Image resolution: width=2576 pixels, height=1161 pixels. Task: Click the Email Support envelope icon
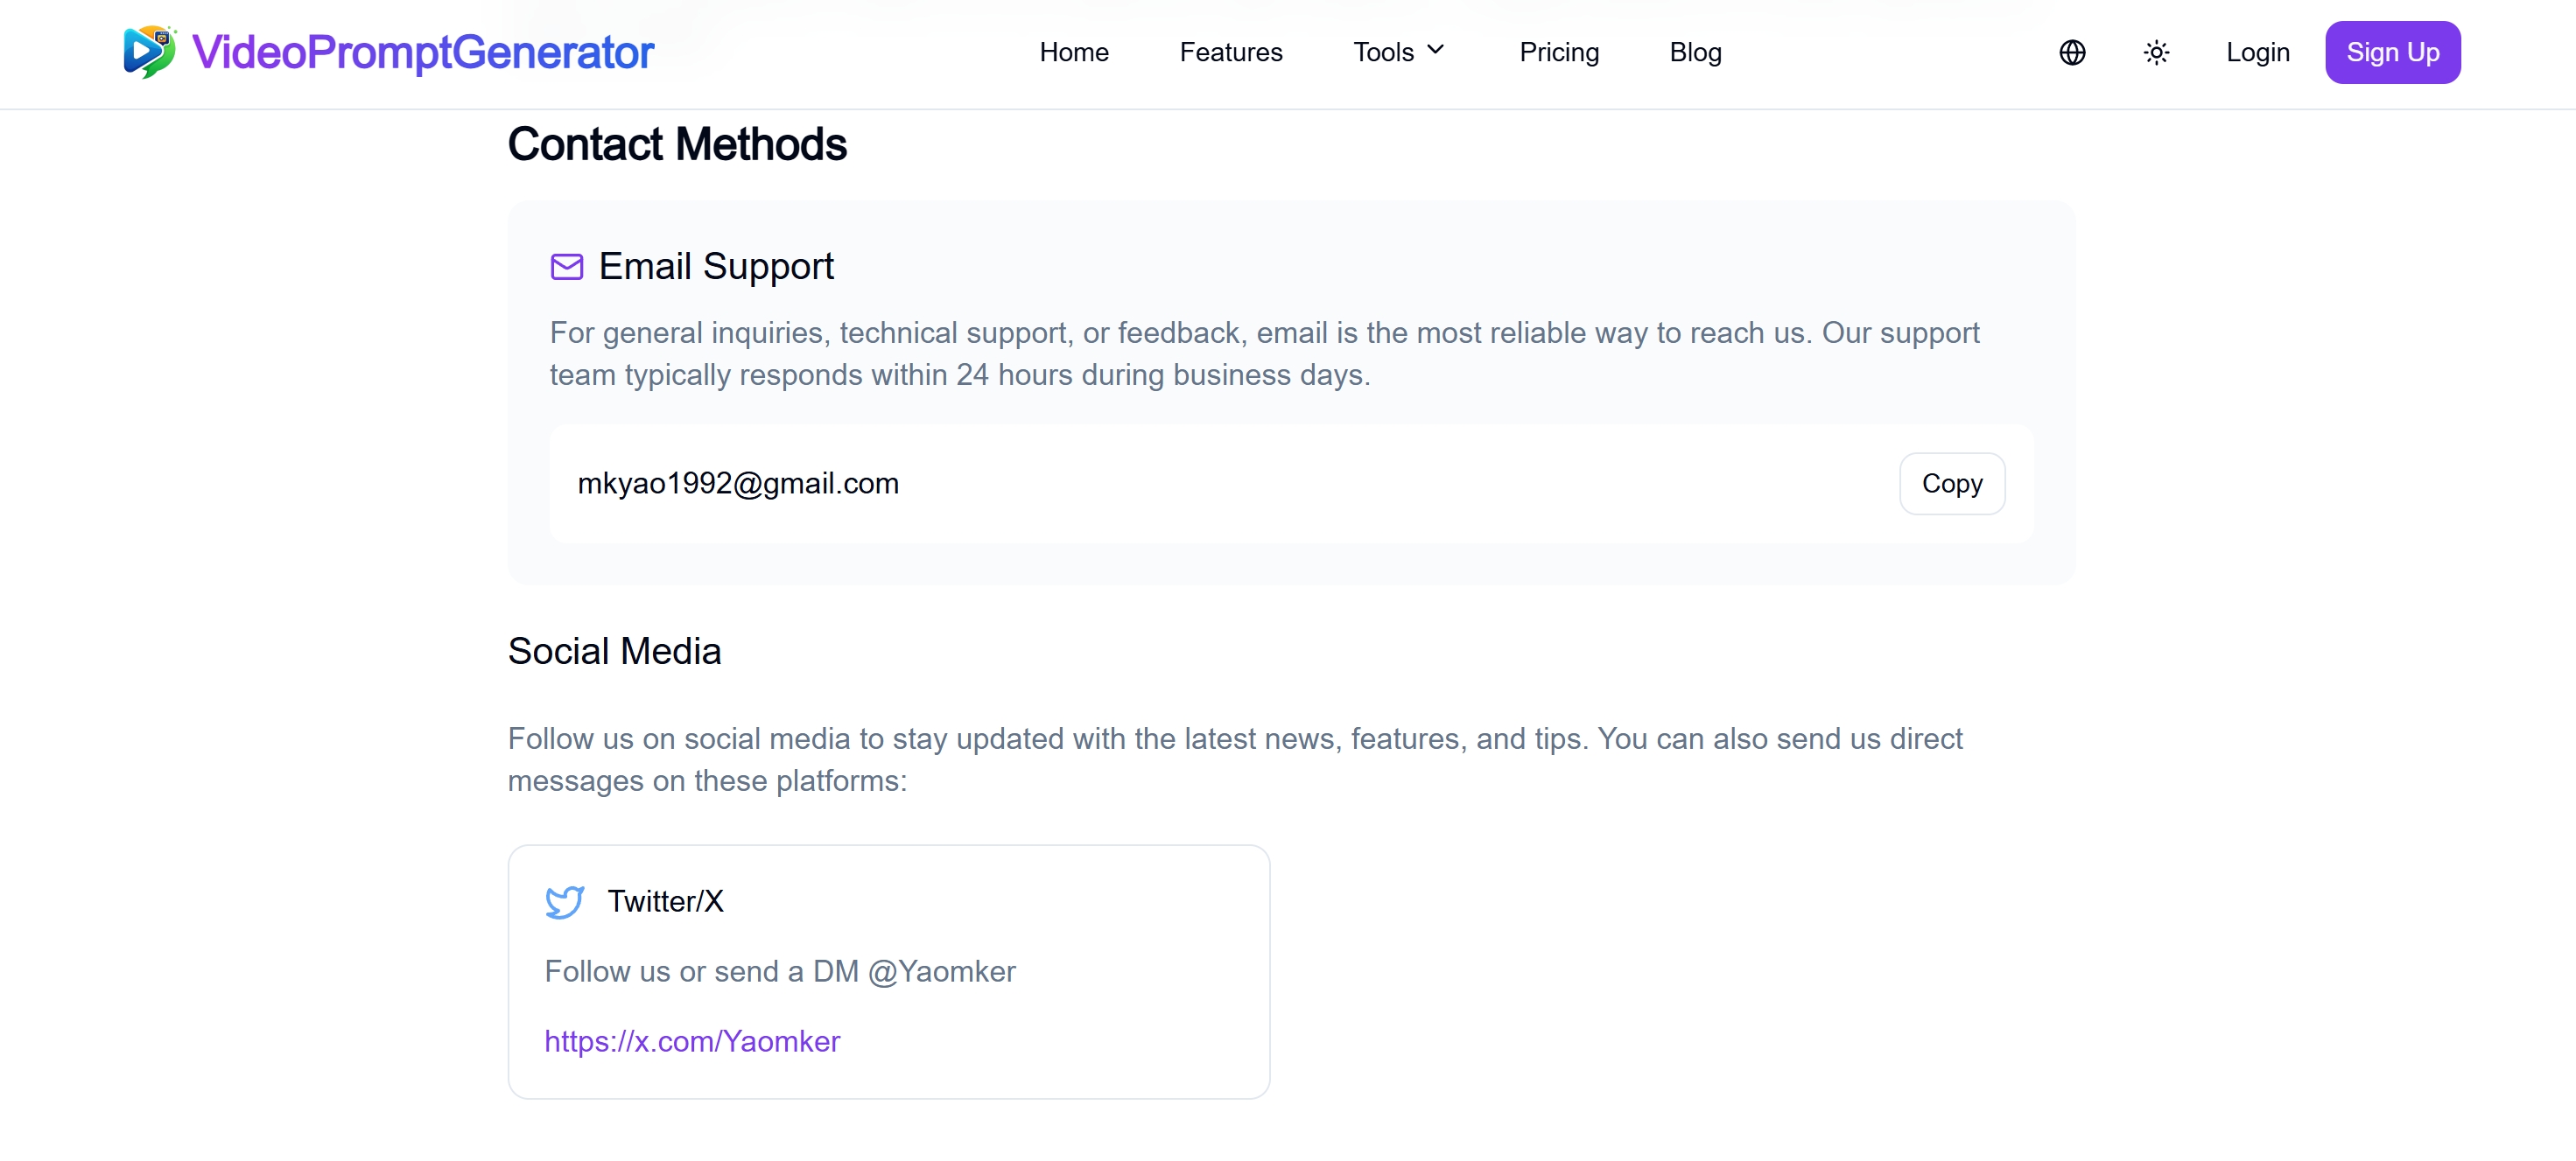[567, 267]
